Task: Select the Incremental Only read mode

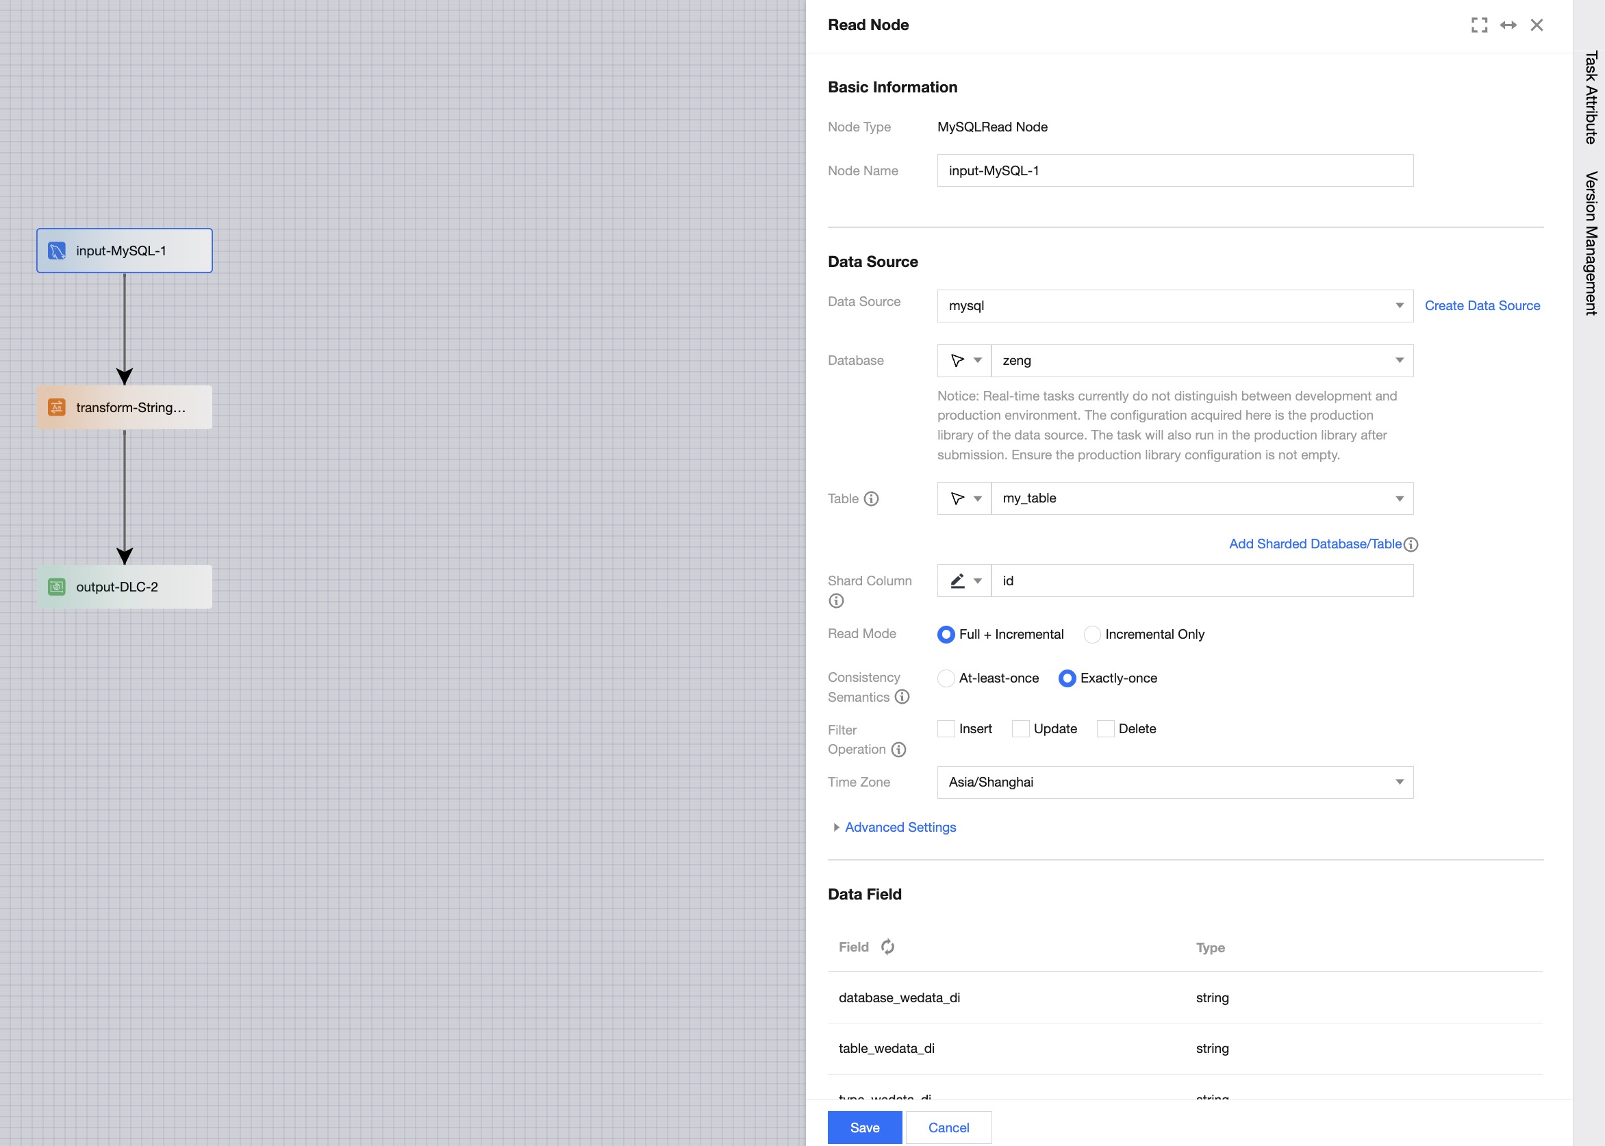Action: (1092, 635)
